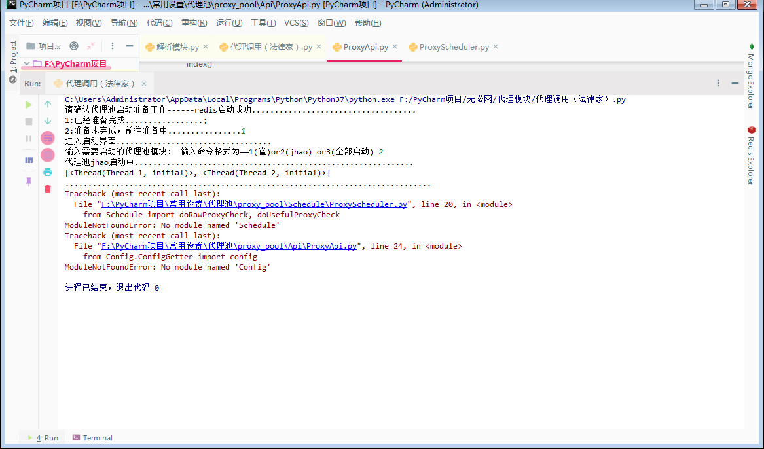The height and width of the screenshot is (449, 764).
Task: Click the locate target icon in Project toolbar
Action: click(74, 46)
